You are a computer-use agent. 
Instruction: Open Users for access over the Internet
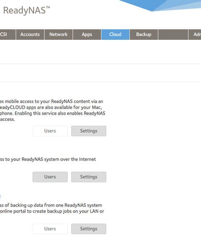pyautogui.click(x=50, y=177)
